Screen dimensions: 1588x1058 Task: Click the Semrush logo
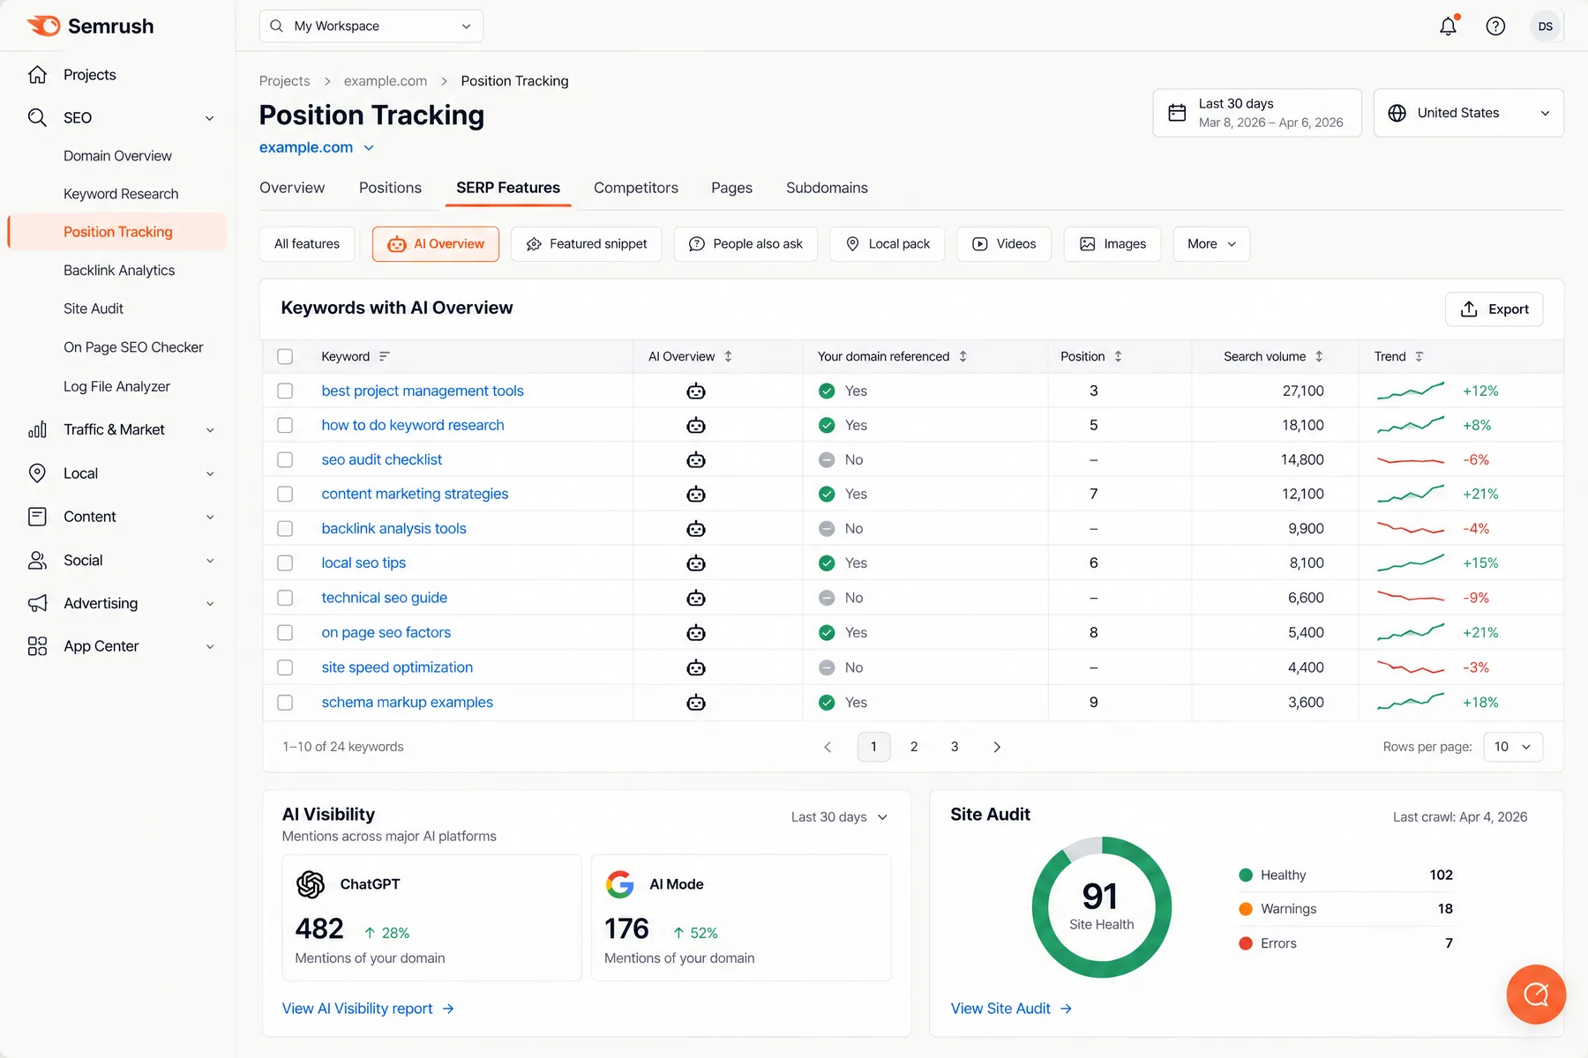(x=90, y=26)
